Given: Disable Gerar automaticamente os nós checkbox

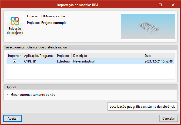Looking at the screenshot, I should [8, 95].
